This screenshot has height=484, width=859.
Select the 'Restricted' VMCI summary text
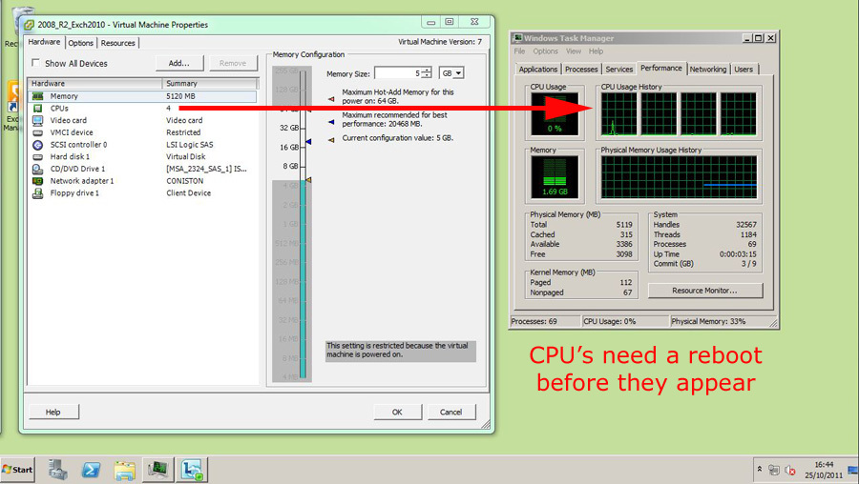click(183, 132)
